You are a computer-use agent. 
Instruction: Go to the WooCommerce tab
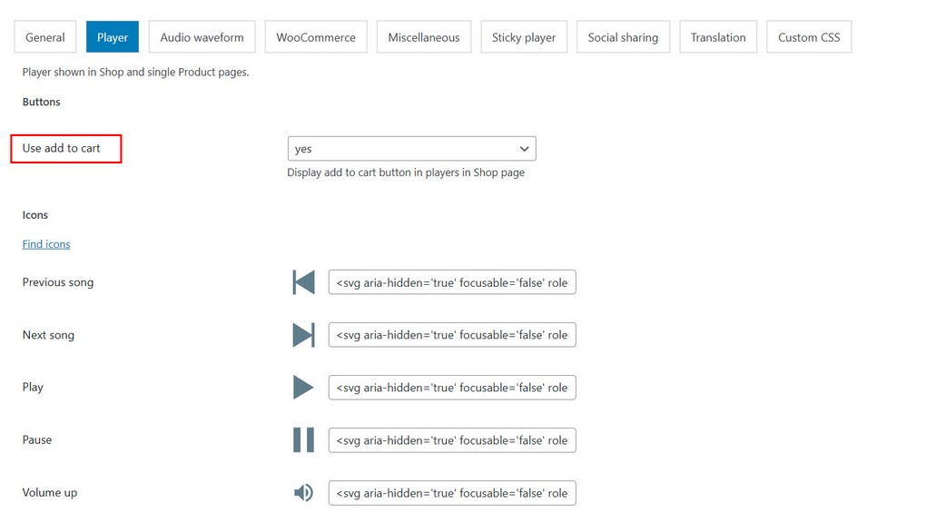(316, 37)
